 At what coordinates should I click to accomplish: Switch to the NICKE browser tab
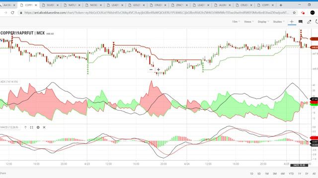93,5
